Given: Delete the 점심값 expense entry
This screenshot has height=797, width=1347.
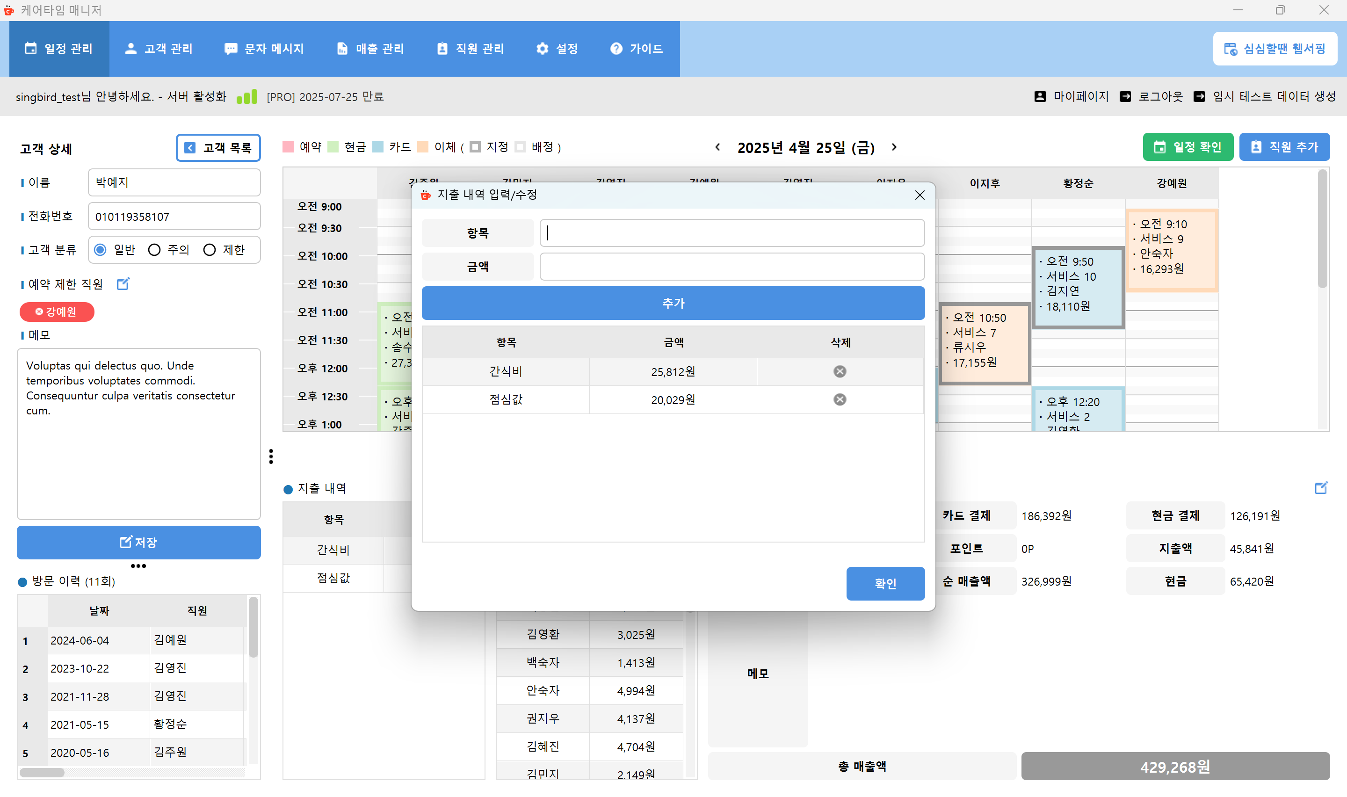Looking at the screenshot, I should [840, 399].
